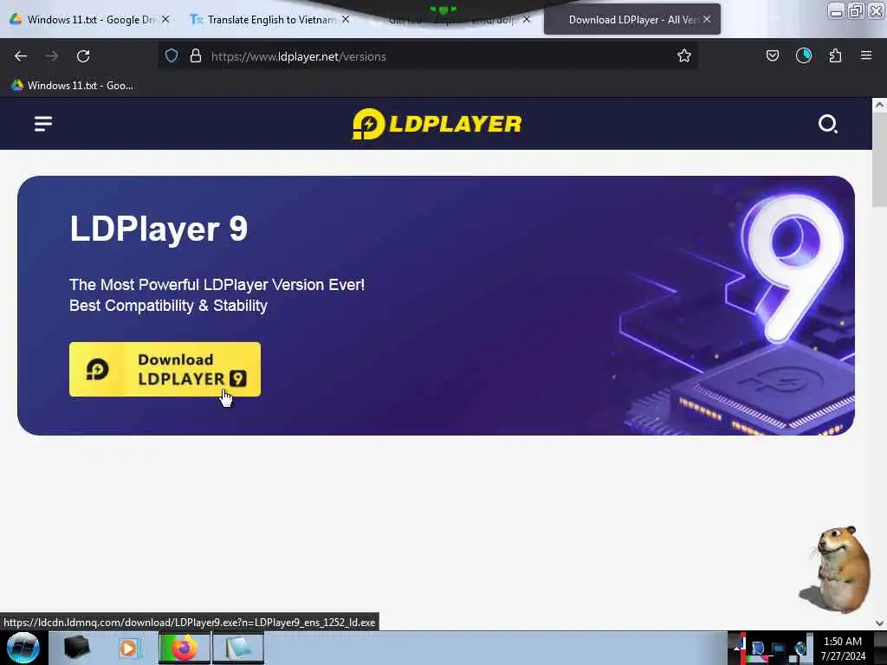The height and width of the screenshot is (665, 887).
Task: Go back using the browser back arrow
Action: [x=21, y=56]
